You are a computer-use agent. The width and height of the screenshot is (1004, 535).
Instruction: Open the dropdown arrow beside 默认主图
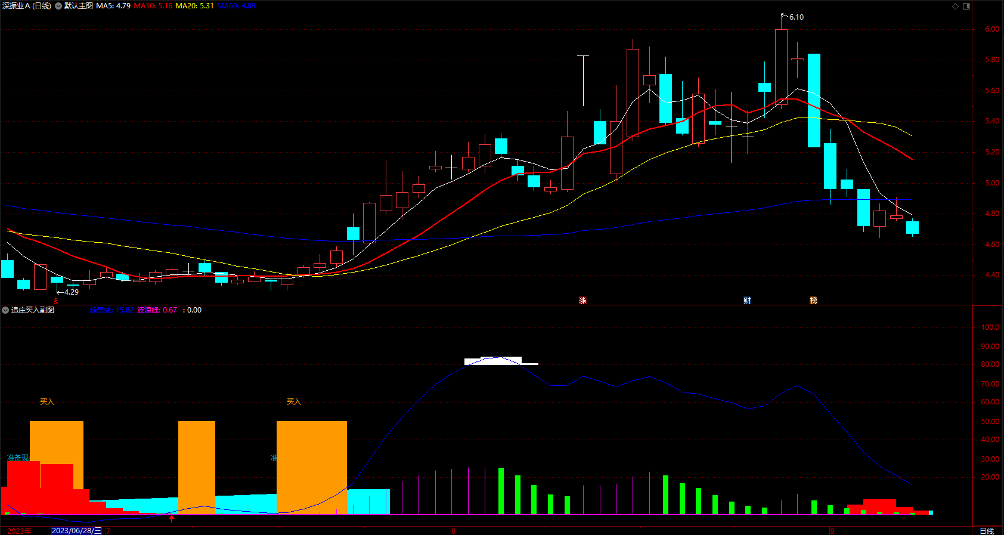(58, 6)
